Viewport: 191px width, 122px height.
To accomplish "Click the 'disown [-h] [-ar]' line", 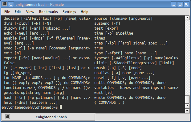I will (37, 28).
